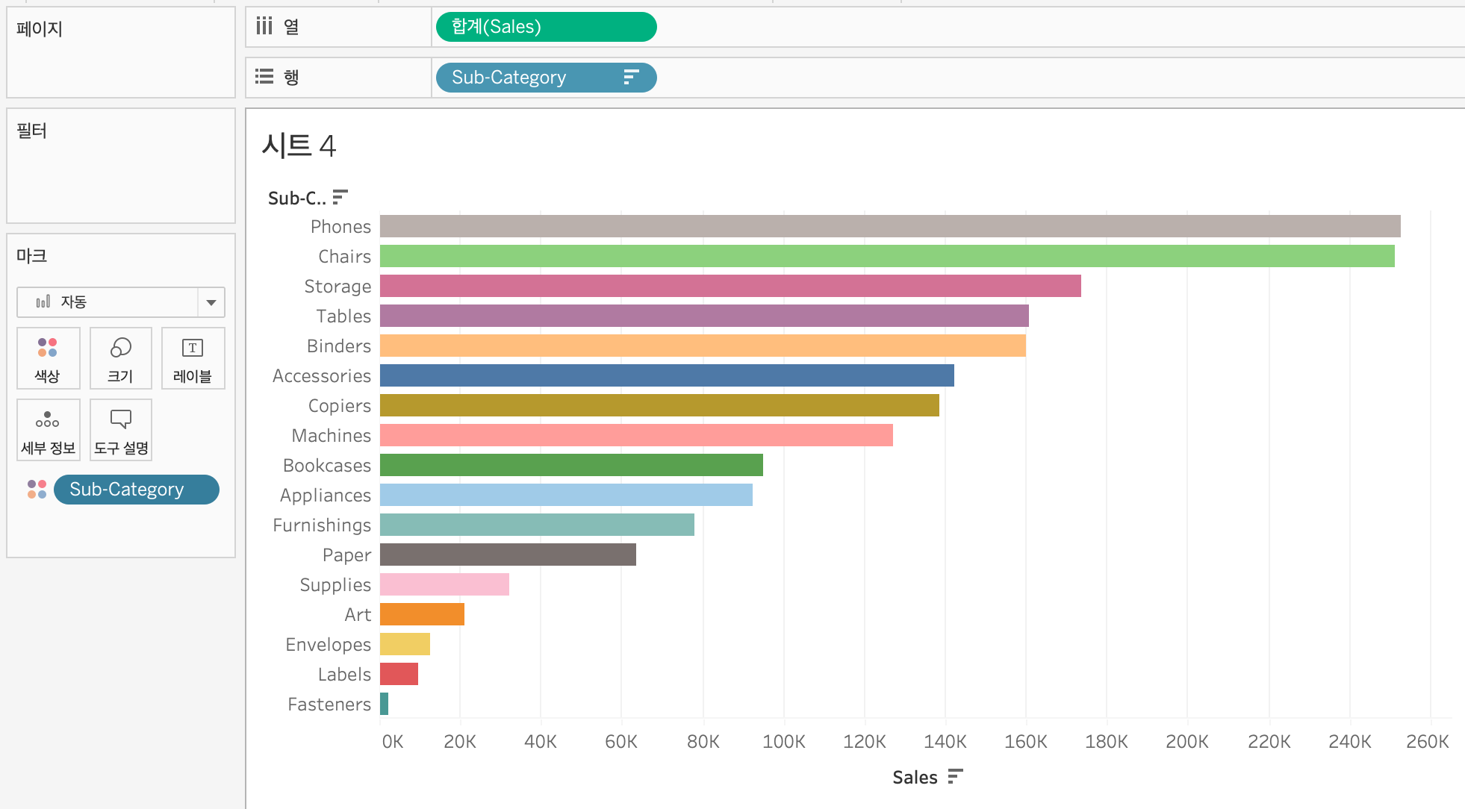This screenshot has height=809, width=1465.
Task: Select the 합계(Sales) pill on columns shelf
Action: tap(545, 27)
